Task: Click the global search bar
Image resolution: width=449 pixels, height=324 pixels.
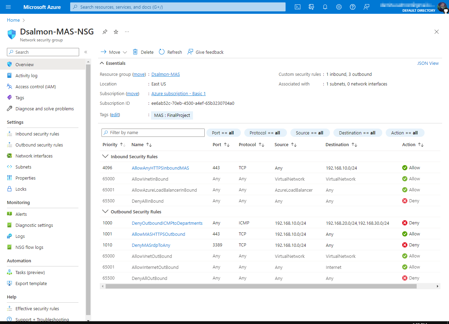Action: [x=178, y=7]
